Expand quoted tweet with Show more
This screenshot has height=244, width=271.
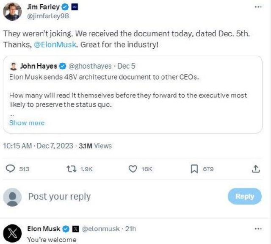point(27,123)
